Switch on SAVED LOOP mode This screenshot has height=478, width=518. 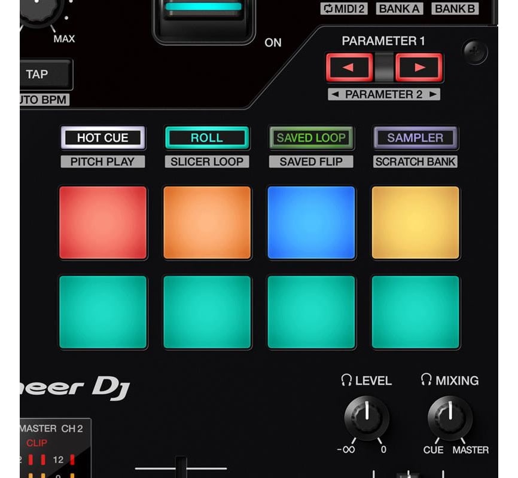[310, 137]
